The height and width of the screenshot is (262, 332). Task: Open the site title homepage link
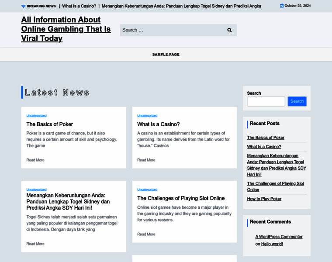[66, 29]
